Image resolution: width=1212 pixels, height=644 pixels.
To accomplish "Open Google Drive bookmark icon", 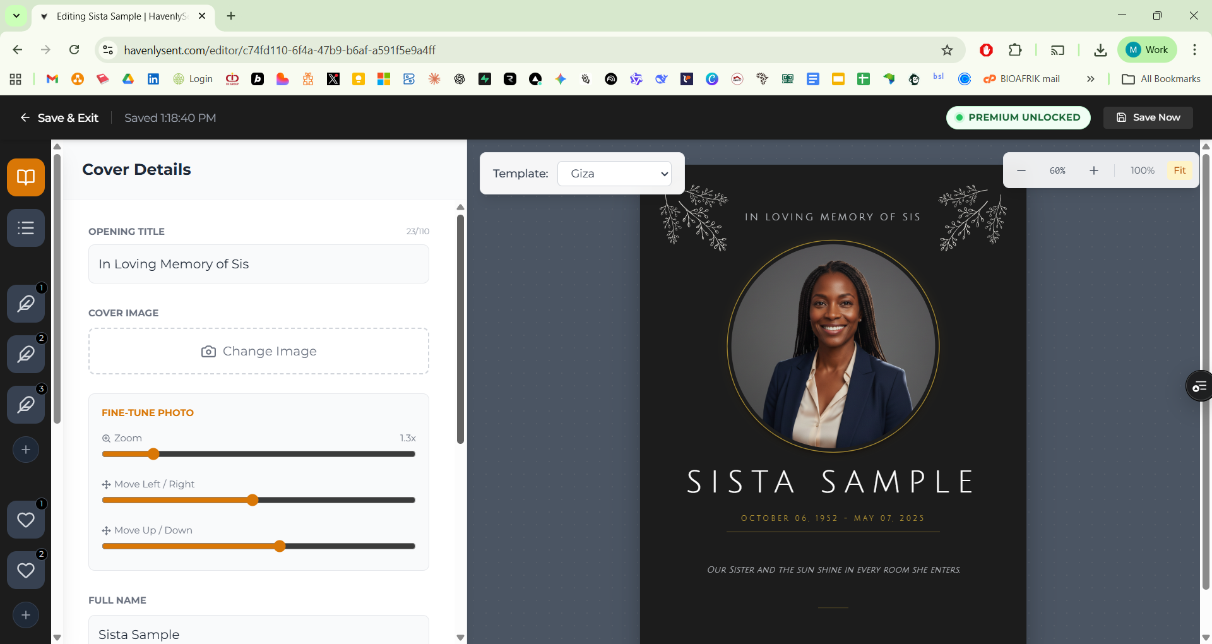I will click(128, 79).
